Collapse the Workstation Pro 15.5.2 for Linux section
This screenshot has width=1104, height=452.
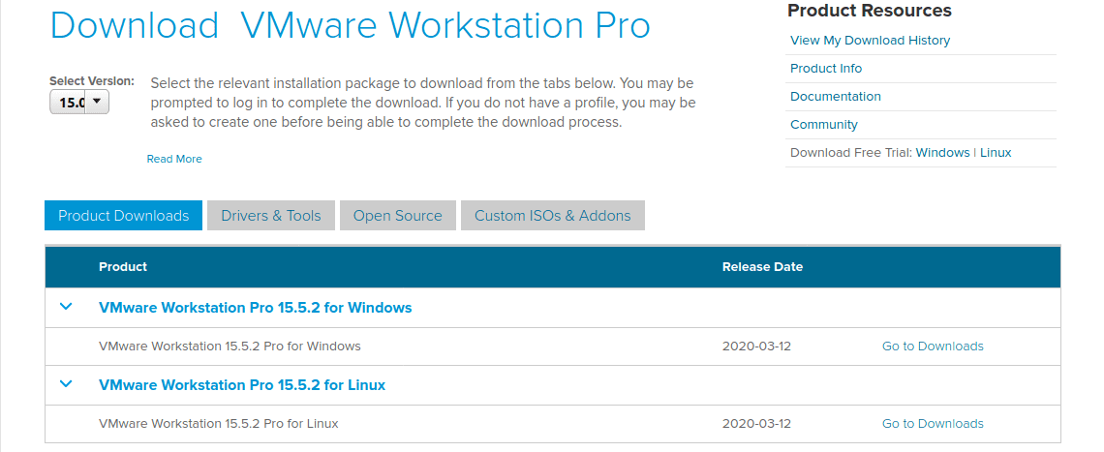click(66, 384)
